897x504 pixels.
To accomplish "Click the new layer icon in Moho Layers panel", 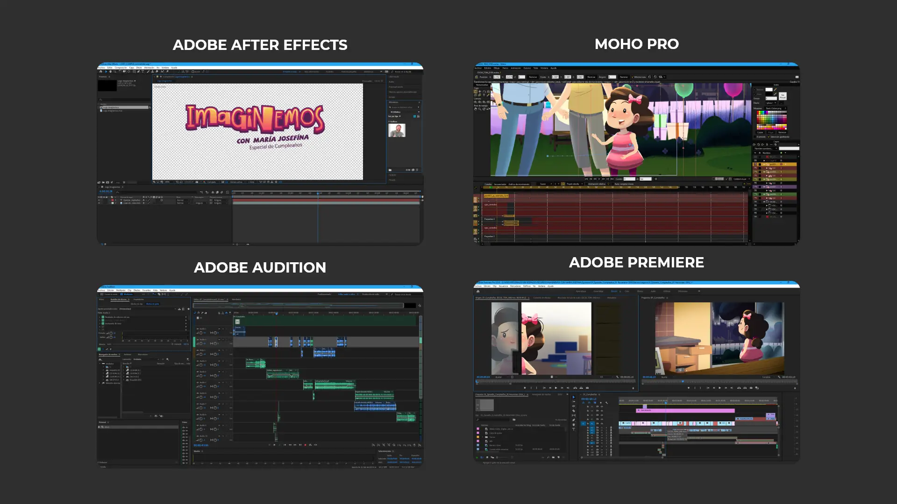I will pyautogui.click(x=754, y=144).
